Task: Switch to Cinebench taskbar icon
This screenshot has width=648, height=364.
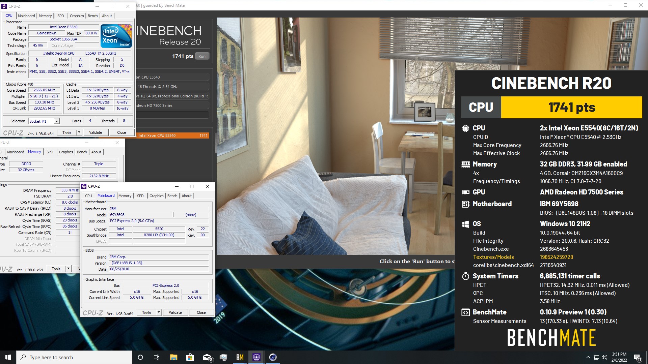Action: pyautogui.click(x=273, y=357)
